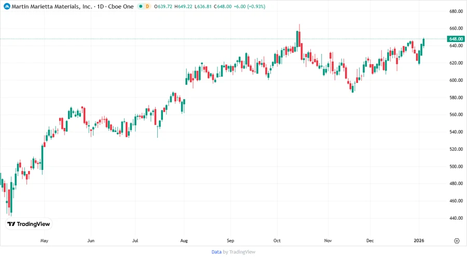Click the H649.22 high value
The width and height of the screenshot is (467, 258).
tap(183, 6)
